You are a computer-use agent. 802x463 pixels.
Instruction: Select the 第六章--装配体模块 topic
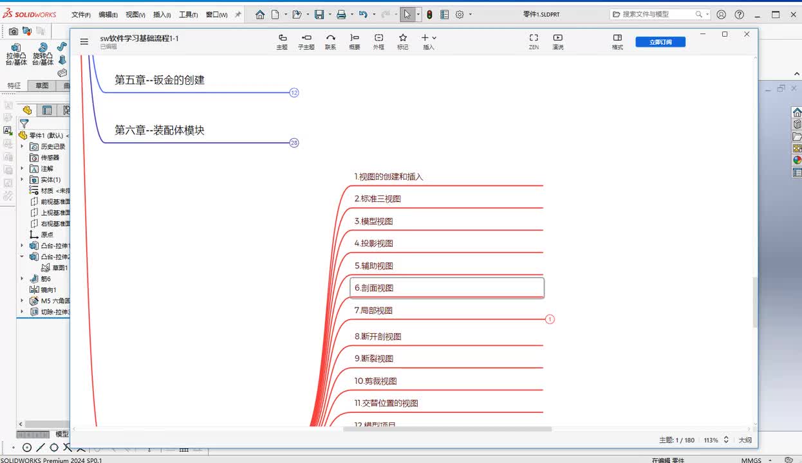[160, 130]
